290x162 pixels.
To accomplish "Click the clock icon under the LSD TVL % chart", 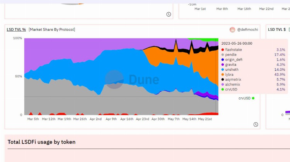I will click(256, 124).
